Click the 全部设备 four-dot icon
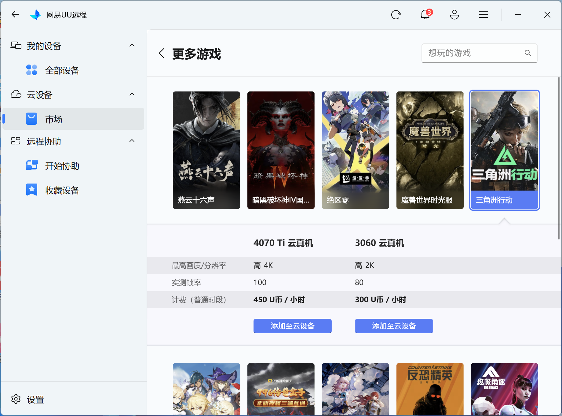 click(31, 70)
